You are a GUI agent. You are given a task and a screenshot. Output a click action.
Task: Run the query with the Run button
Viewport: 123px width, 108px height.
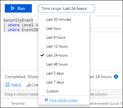[x=18, y=8]
